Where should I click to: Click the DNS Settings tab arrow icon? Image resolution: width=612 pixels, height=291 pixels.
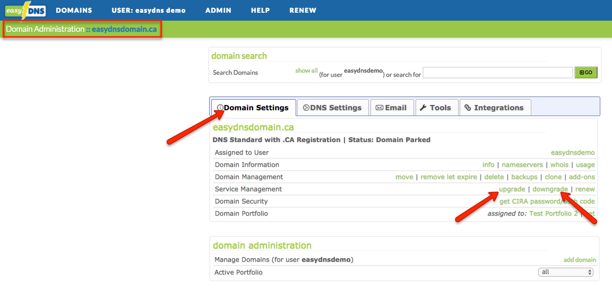coord(306,108)
